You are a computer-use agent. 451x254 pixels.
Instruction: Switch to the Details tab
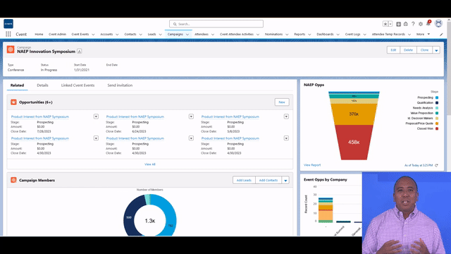(x=42, y=85)
